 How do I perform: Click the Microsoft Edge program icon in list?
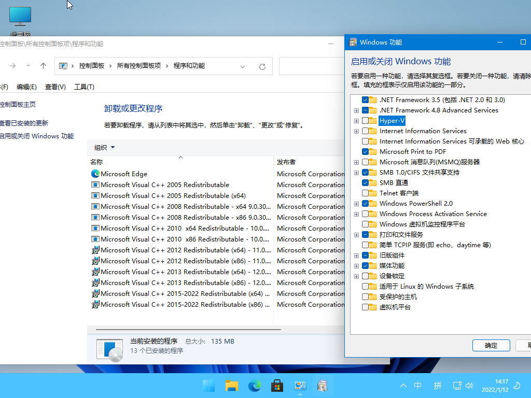point(95,174)
